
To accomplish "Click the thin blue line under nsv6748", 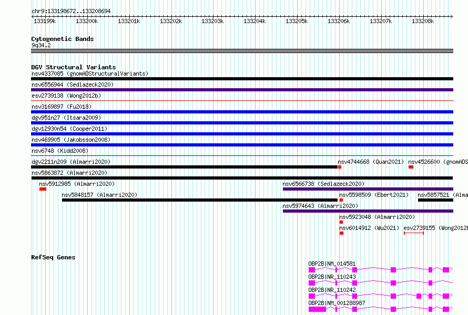I will pos(242,156).
